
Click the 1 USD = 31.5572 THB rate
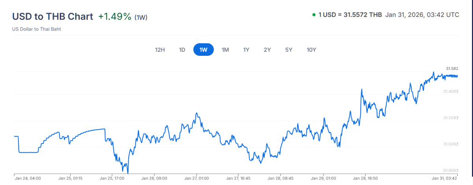[x=350, y=15]
